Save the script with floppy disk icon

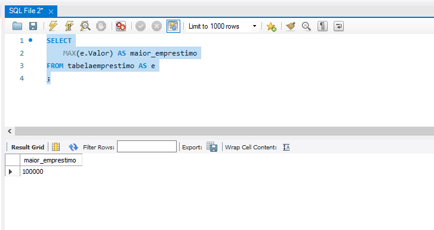click(33, 26)
